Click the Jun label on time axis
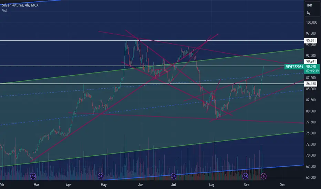This screenshot has height=189, width=321. click(x=141, y=185)
